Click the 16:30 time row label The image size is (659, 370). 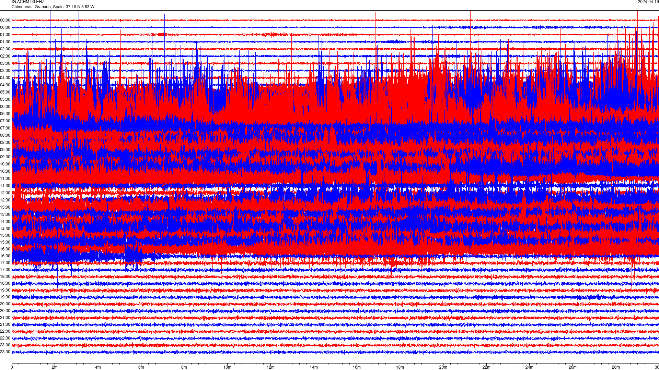5,256
